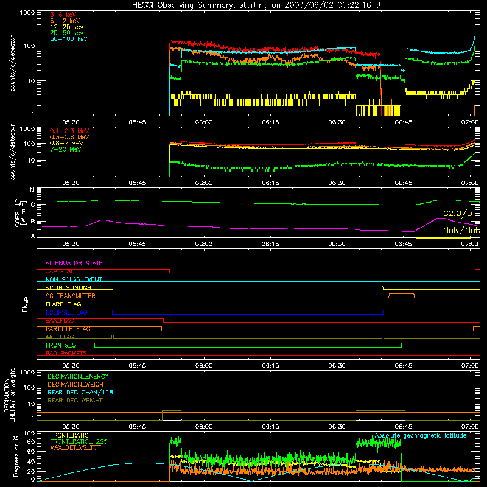Select the SAA_FLAG label
Viewport: 487px width, 487px height.
[x=60, y=321]
